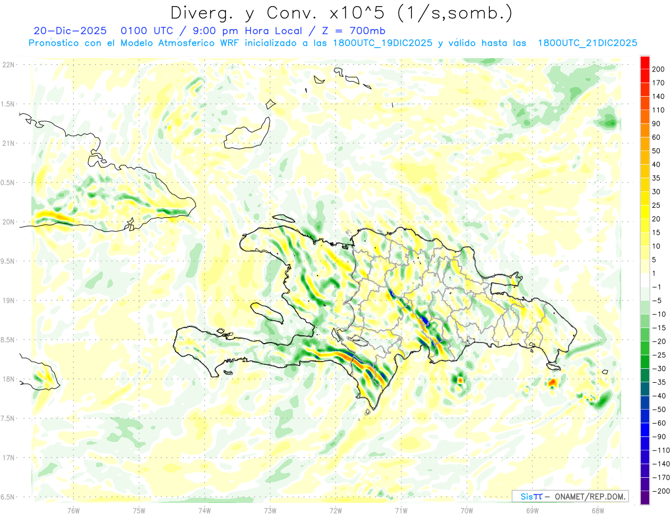Click the colorbar value '-110'

point(662,450)
